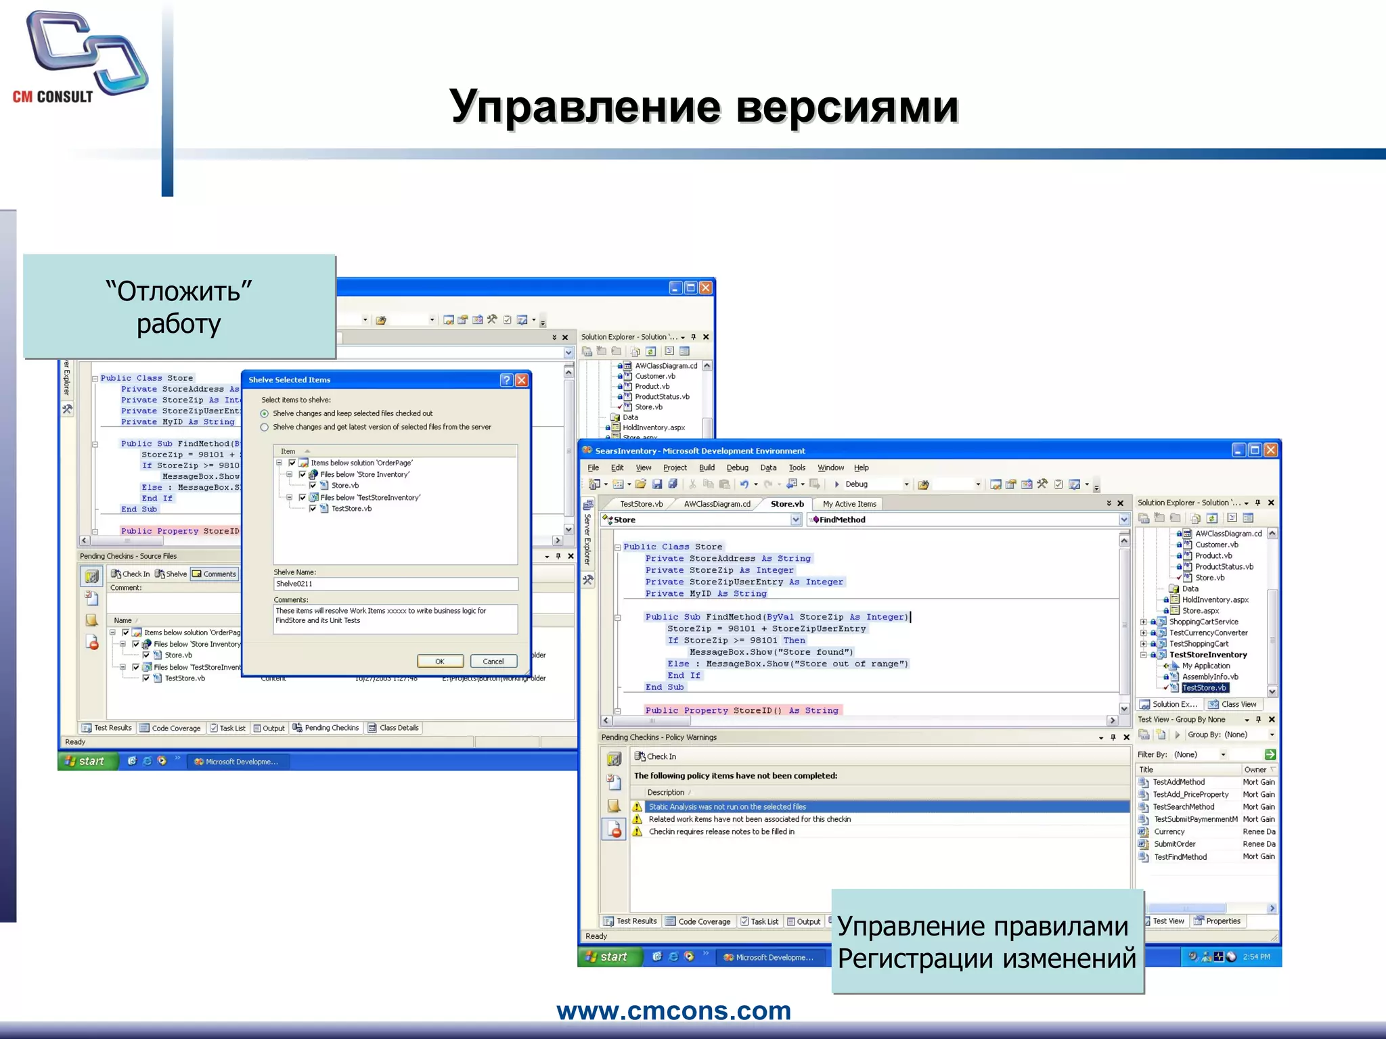
Task: Open the Build menu in SearsInventory window
Action: coord(707,467)
